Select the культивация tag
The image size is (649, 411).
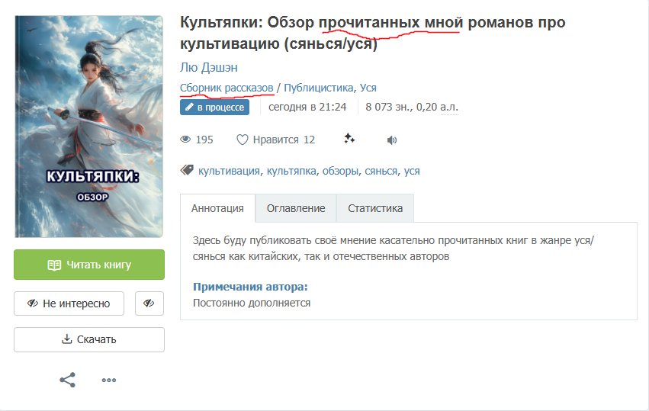click(229, 171)
